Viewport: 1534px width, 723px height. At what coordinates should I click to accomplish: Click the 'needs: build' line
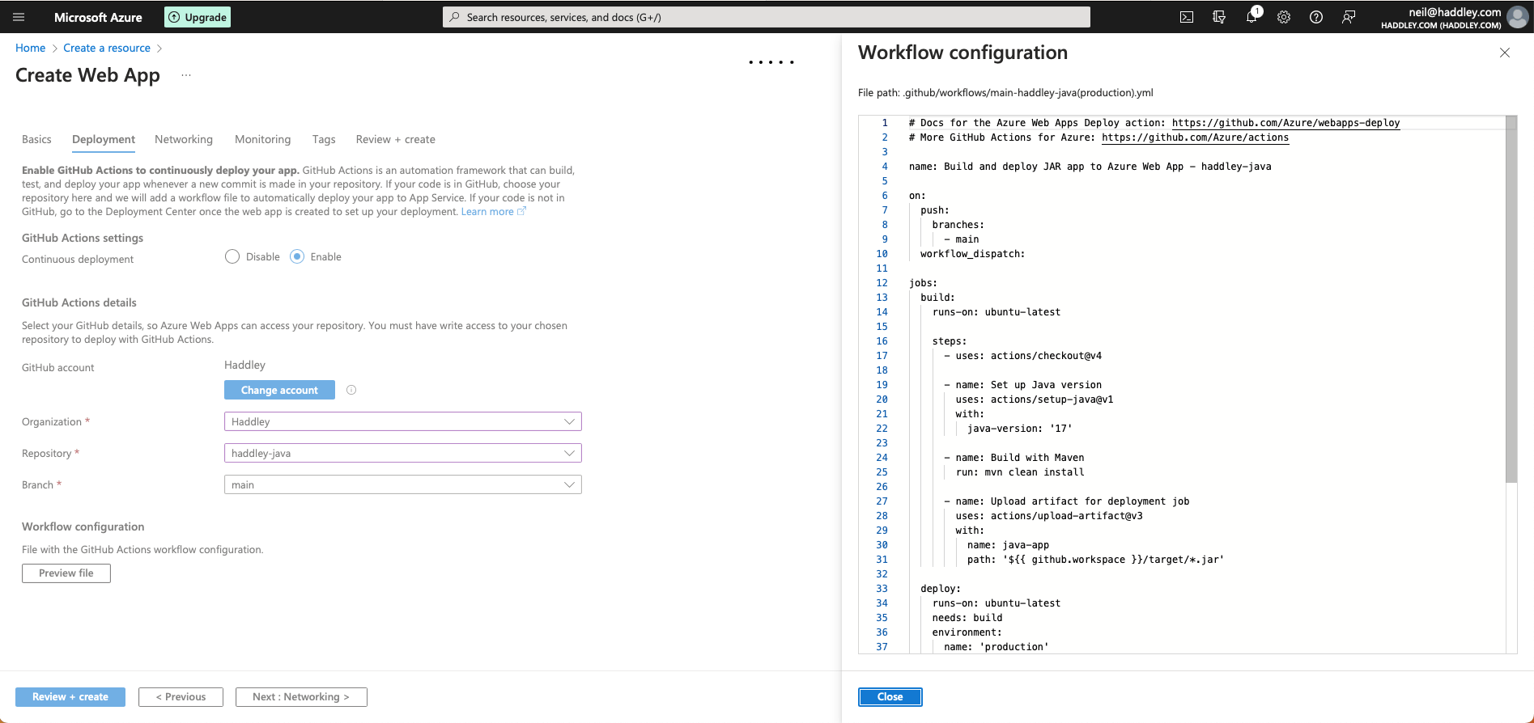(967, 618)
